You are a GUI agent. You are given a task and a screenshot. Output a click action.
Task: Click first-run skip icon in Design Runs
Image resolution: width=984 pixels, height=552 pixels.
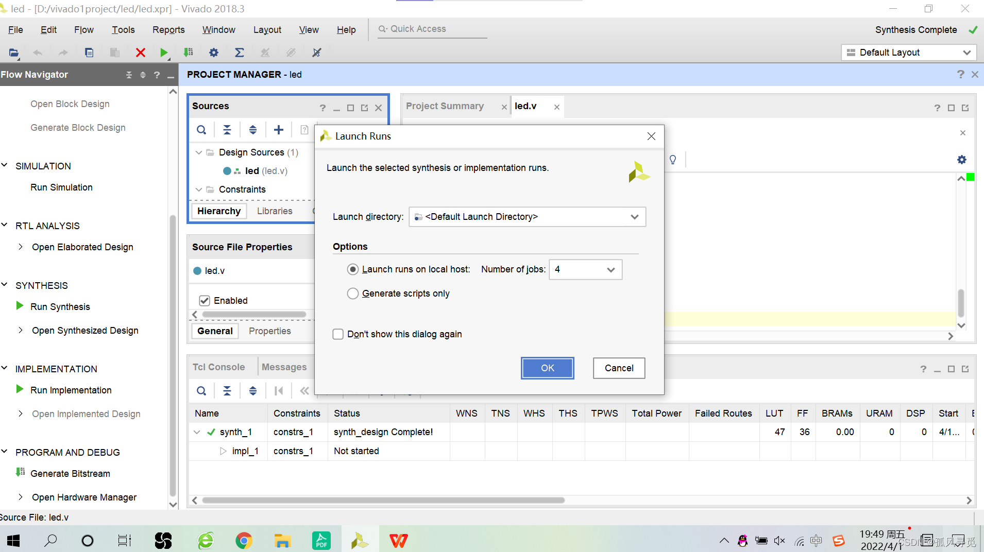point(279,391)
